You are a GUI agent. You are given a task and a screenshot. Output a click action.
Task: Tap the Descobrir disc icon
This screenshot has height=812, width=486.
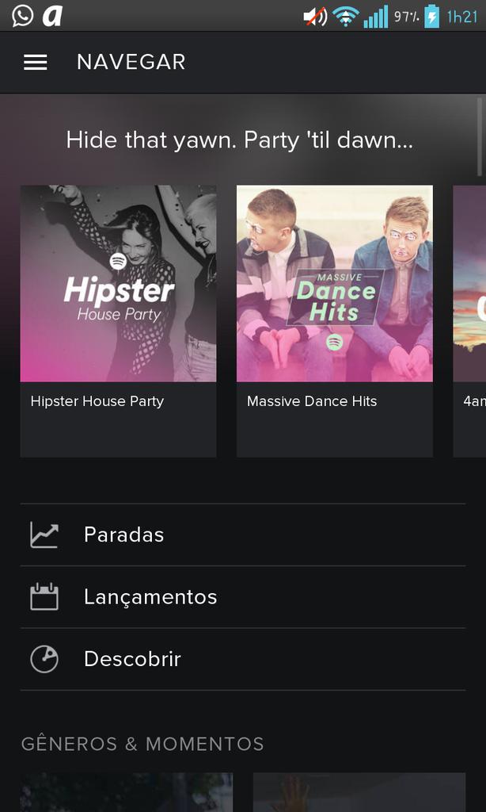click(x=44, y=659)
